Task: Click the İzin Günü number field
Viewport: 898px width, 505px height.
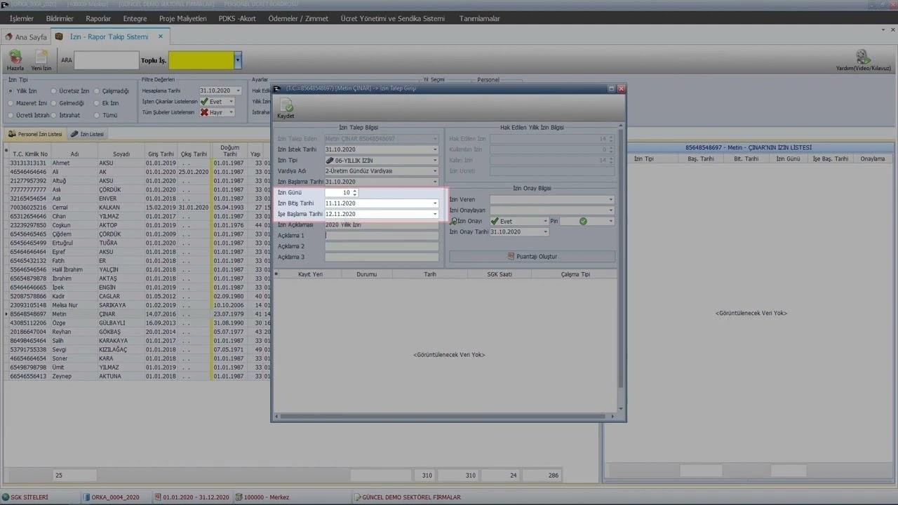Action: [x=341, y=192]
